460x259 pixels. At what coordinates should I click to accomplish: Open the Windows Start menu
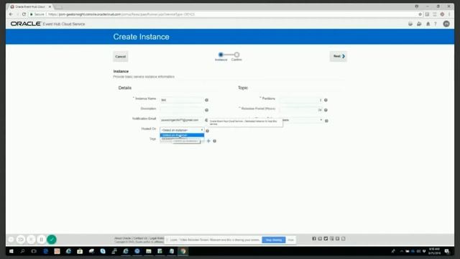(x=11, y=251)
